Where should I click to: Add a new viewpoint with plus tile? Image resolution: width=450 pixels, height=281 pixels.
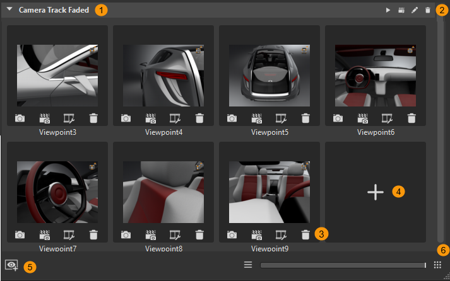(376, 192)
